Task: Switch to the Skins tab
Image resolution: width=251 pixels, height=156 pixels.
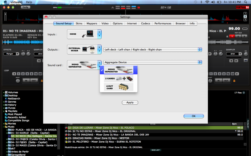Action: (79, 23)
